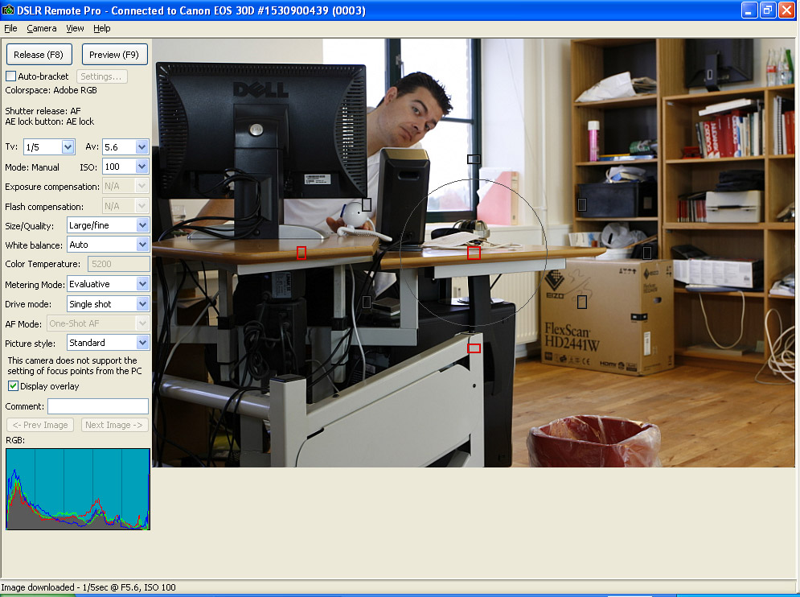Click the RGB histogram graph
800x597 pixels.
[x=78, y=489]
